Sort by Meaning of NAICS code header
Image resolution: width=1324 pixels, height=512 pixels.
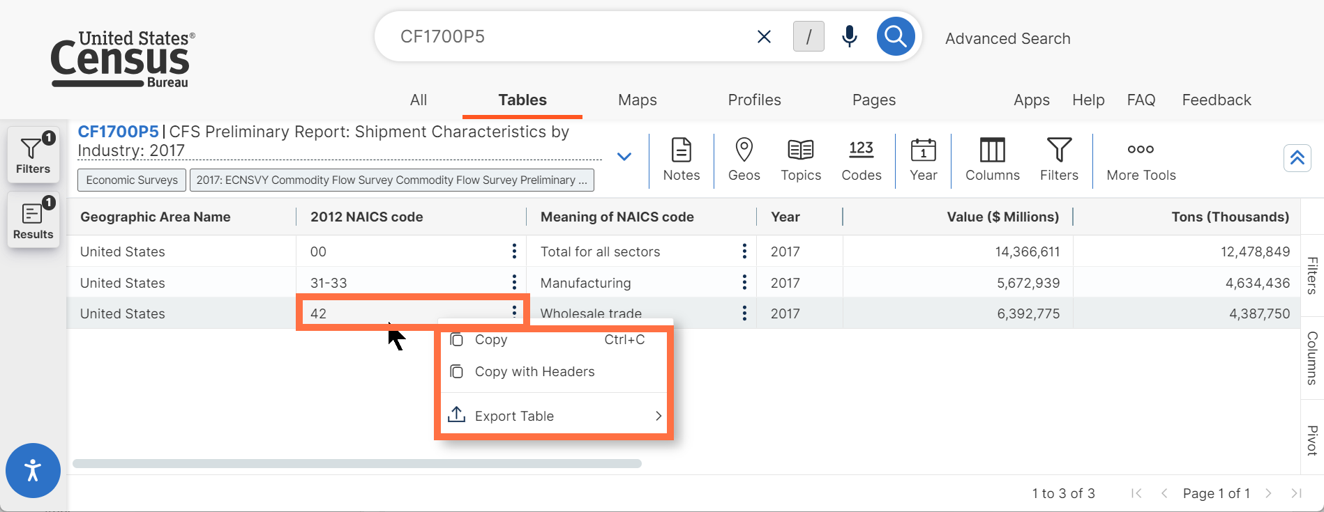pyautogui.click(x=617, y=217)
